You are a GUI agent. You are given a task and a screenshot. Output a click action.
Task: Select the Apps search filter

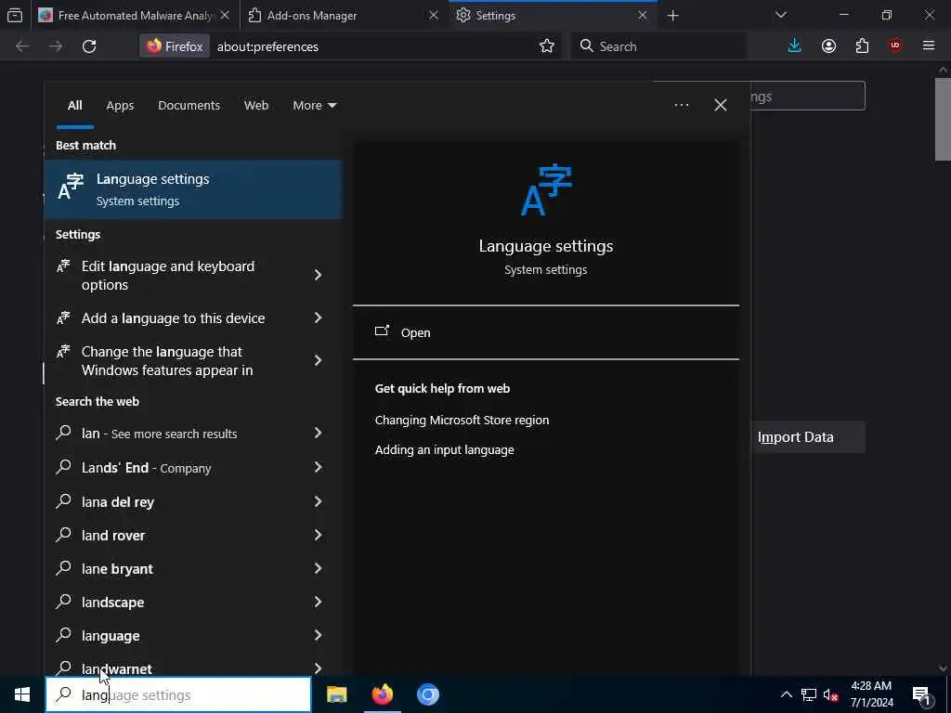(120, 106)
